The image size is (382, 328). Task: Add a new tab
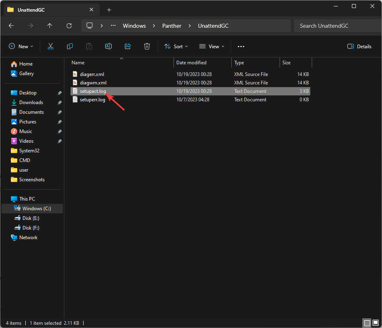coord(109,10)
